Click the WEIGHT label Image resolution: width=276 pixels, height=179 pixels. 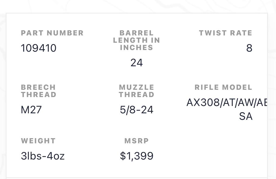pyautogui.click(x=38, y=141)
